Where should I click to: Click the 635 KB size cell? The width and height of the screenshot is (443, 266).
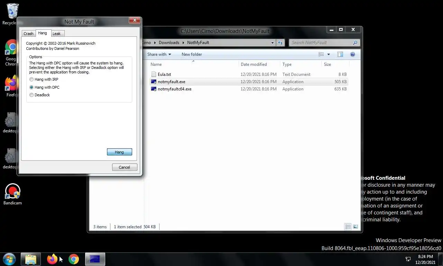[341, 89]
